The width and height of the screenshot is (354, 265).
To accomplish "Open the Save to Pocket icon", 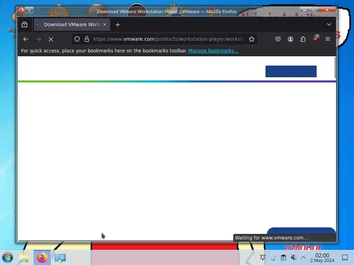I will point(278,39).
